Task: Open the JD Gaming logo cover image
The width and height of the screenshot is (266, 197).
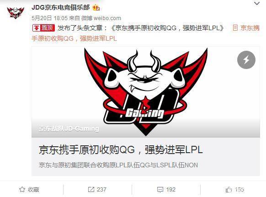Action: coord(146,92)
